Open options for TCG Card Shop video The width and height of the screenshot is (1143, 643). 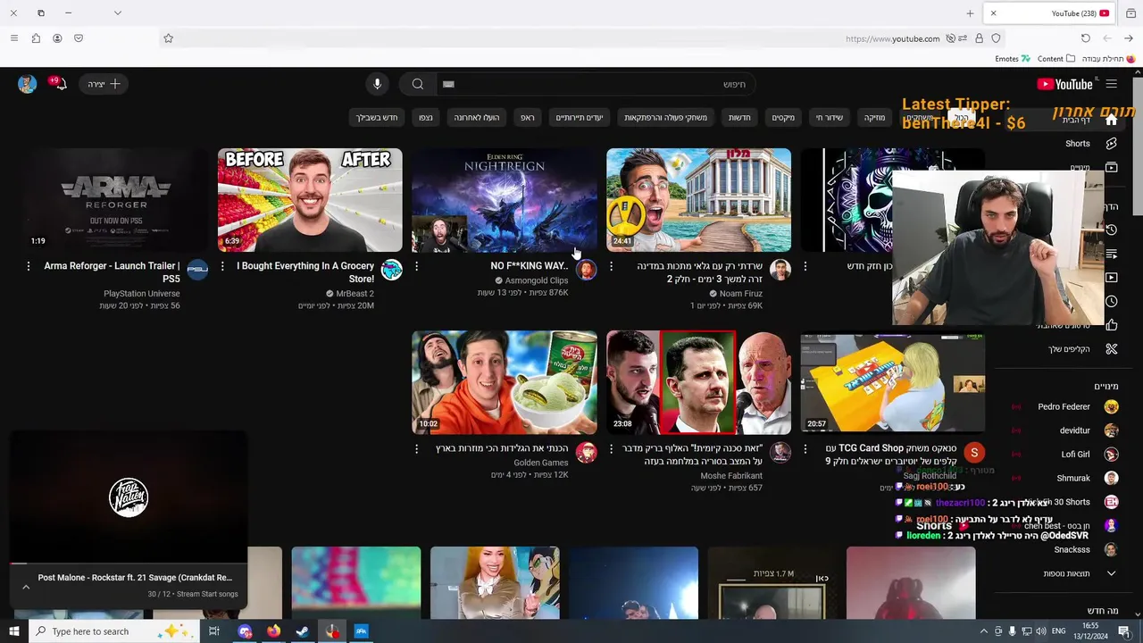pyautogui.click(x=805, y=448)
